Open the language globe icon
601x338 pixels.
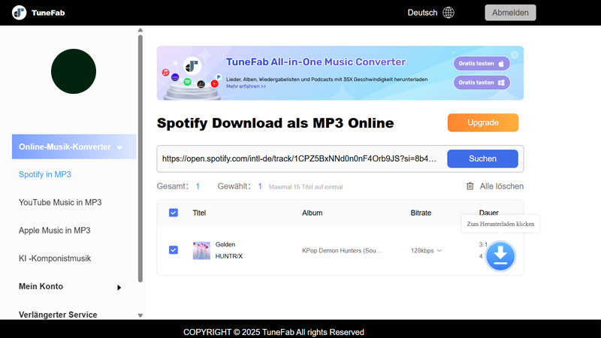pyautogui.click(x=448, y=13)
